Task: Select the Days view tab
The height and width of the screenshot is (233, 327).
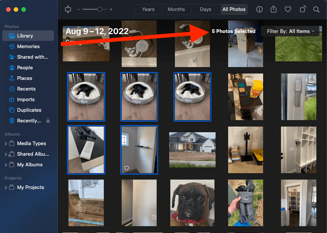Action: pos(205,9)
